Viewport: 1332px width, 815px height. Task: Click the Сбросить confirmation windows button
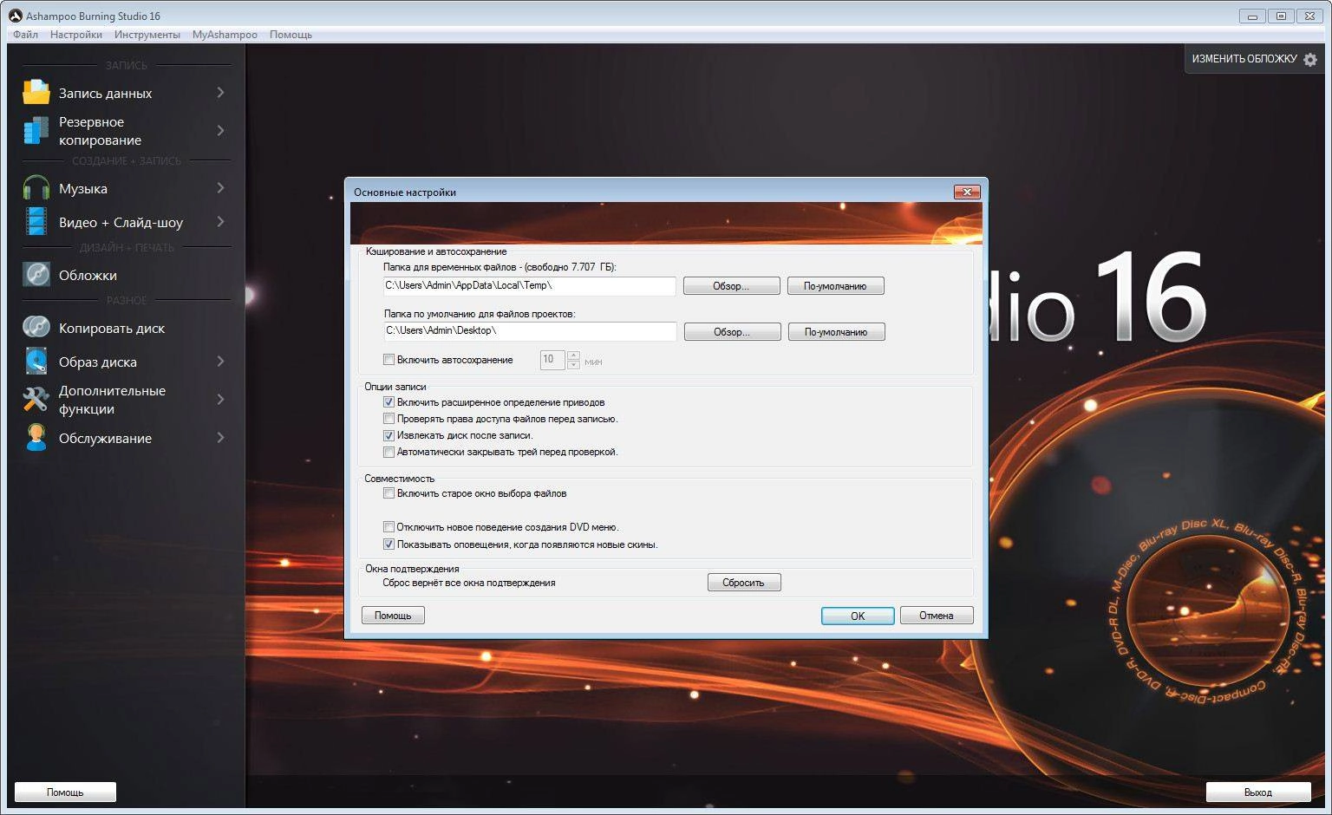click(744, 583)
